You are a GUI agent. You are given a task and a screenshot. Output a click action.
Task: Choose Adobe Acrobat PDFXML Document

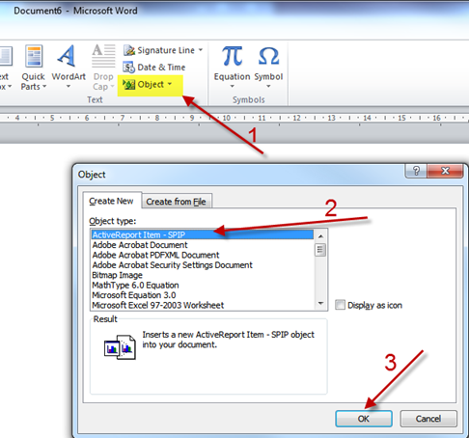tap(203, 255)
